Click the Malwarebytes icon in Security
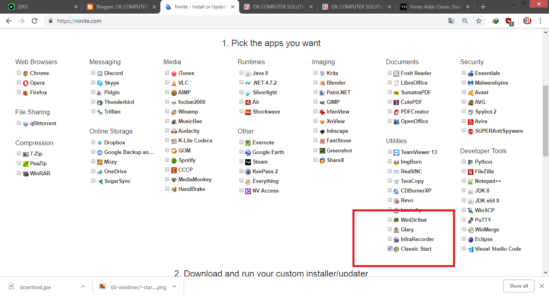The height and width of the screenshot is (296, 549). tap(470, 83)
